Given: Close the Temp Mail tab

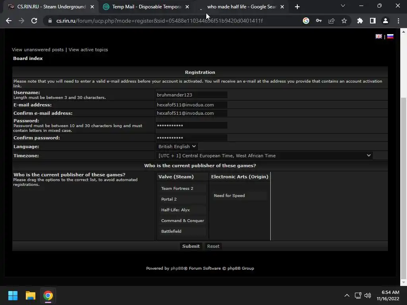Looking at the screenshot, I should (187, 7).
